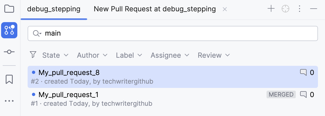
Task: Show more tool windows ellipsis
Action: pyautogui.click(x=9, y=101)
